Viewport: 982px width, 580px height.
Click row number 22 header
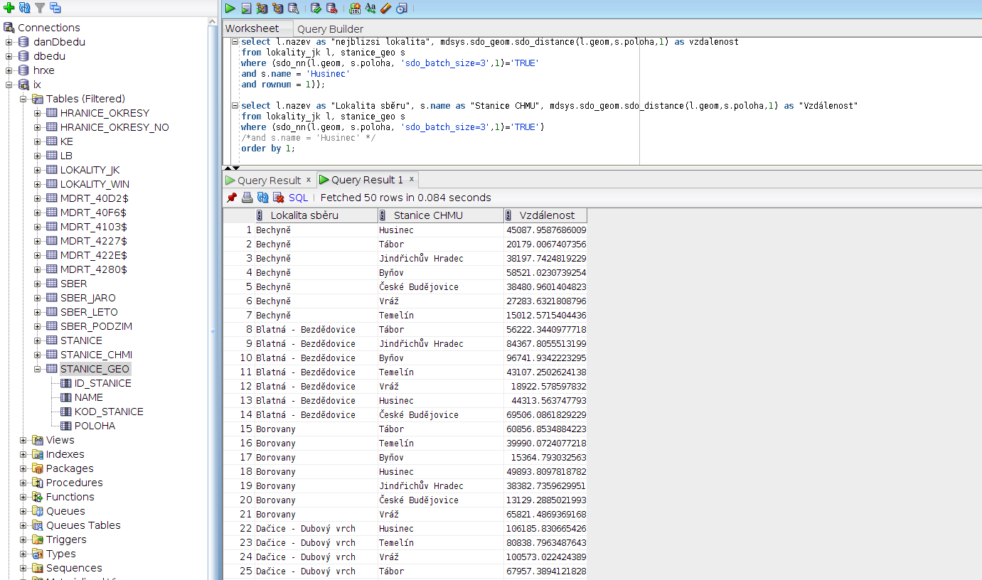239,528
